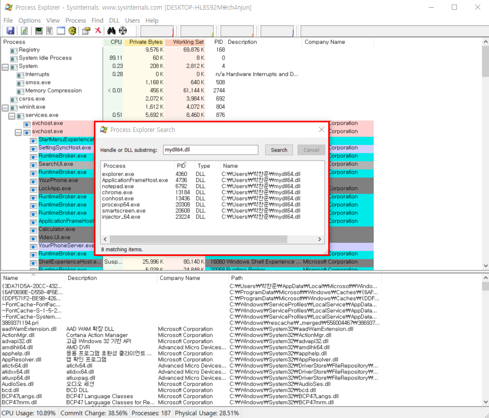Sort search results by PID column
The height and width of the screenshot is (418, 489).
(x=184, y=166)
